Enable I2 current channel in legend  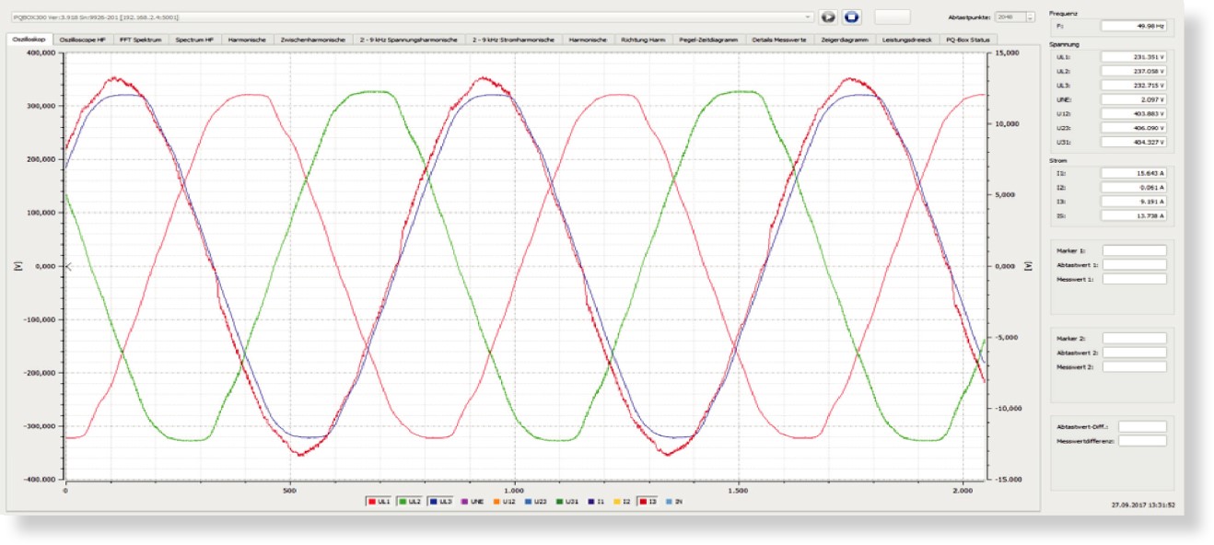pos(622,502)
